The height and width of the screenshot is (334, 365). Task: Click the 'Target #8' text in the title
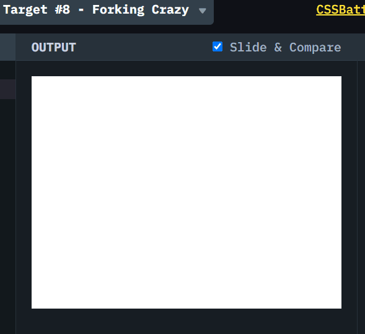tap(37, 10)
